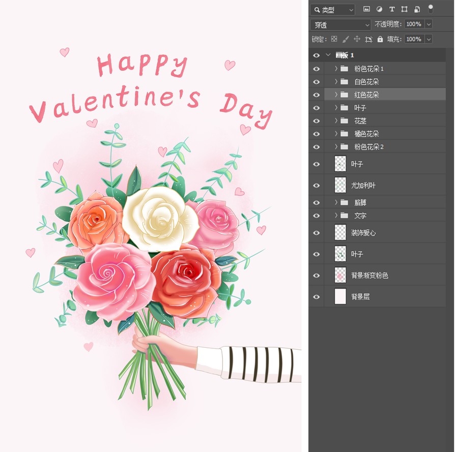Toggle layer filtering switch on/off

click(431, 9)
